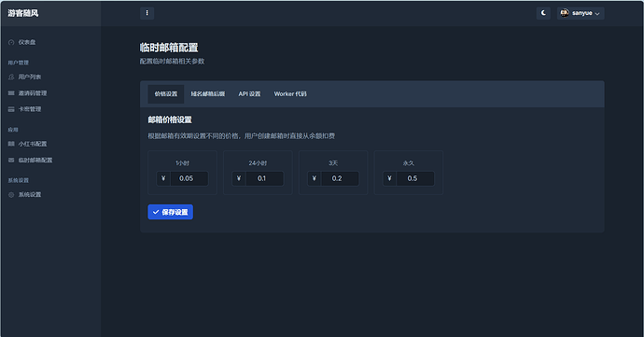Expand the sanyue user account dropdown

(x=581, y=13)
